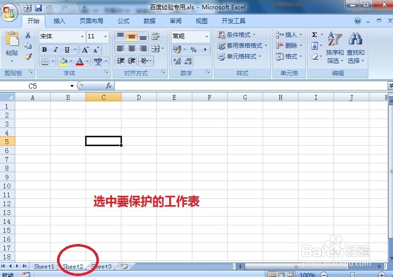Apply fill color with paint bucket

pos(63,61)
